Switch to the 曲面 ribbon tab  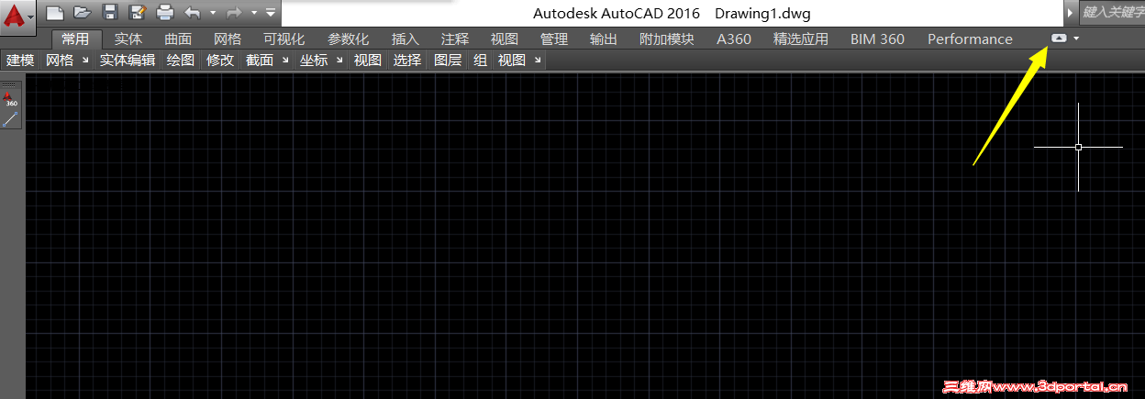tap(178, 39)
